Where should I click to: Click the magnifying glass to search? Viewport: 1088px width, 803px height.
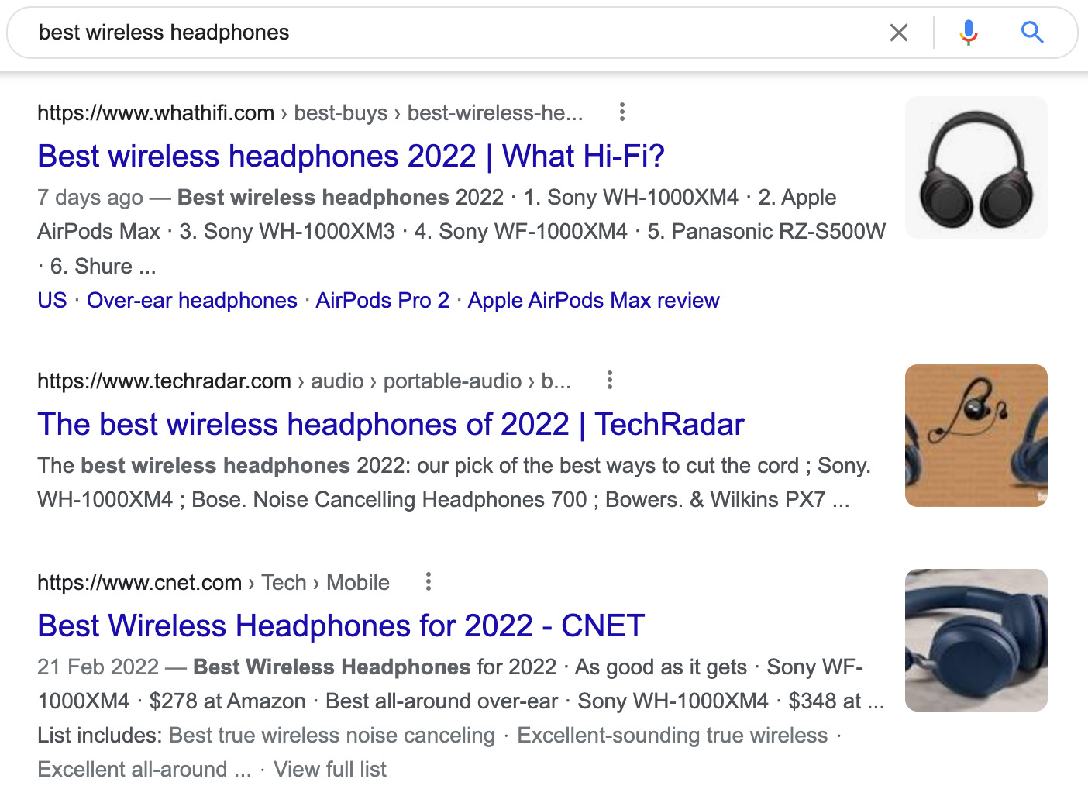1031,33
